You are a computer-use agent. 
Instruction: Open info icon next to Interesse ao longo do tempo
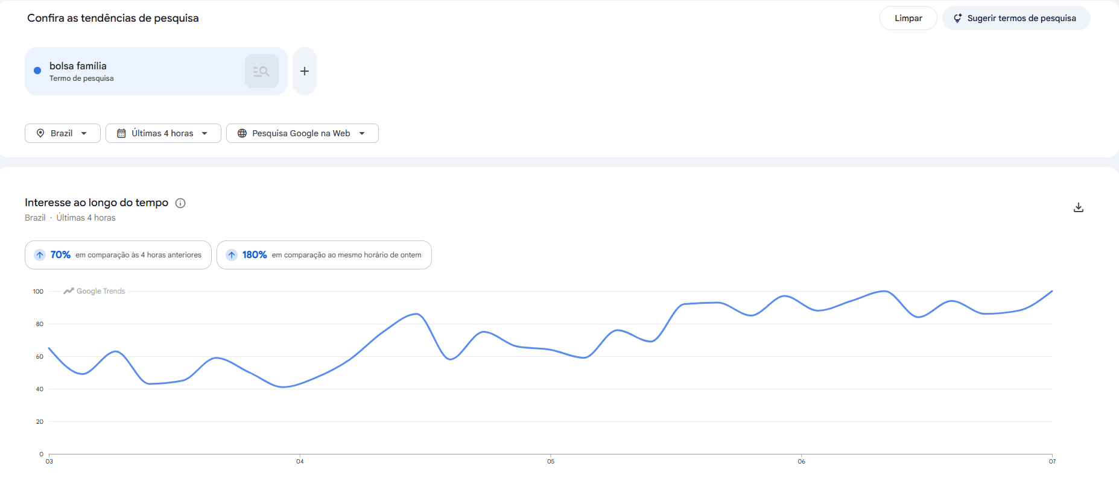(180, 203)
